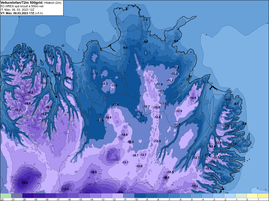The height and width of the screenshot is (201, 269).
Task: Select the -16.6 temperature value
Action: point(94,172)
